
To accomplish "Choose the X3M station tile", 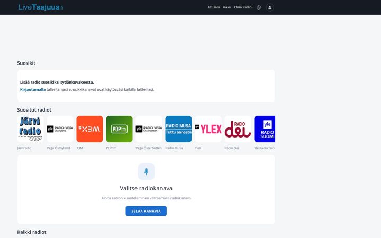I will [x=89, y=129].
